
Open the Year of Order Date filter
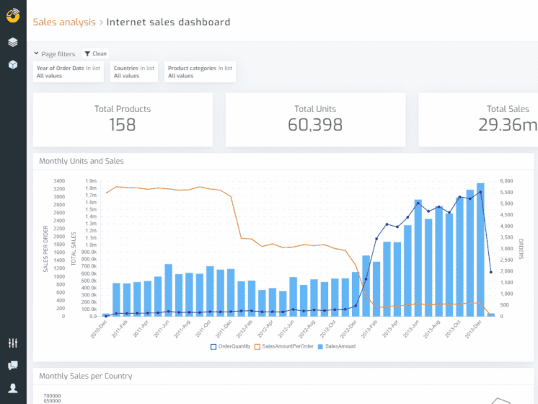(68, 72)
